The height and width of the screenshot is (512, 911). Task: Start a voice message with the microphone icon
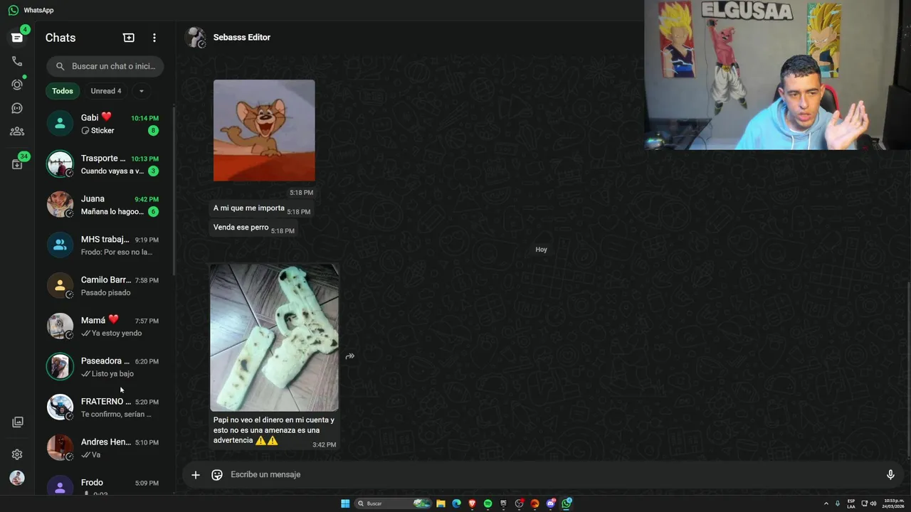pyautogui.click(x=890, y=475)
